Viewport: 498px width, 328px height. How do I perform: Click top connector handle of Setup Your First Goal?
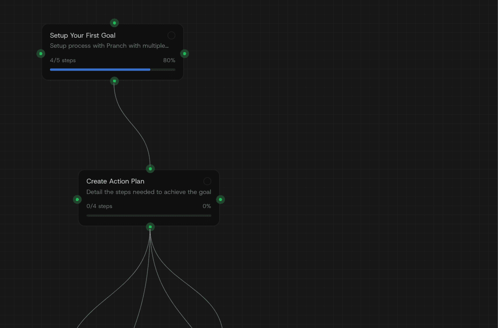click(x=114, y=23)
